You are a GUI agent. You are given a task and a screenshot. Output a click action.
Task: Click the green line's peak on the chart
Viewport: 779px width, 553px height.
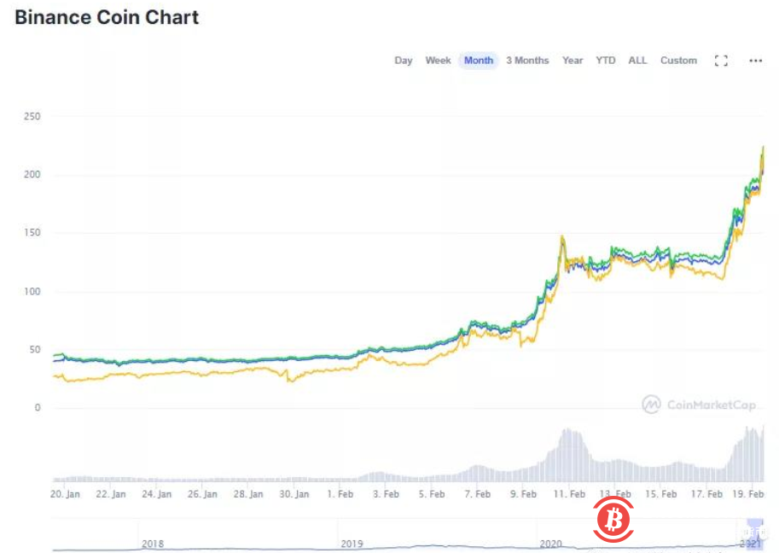(x=764, y=147)
